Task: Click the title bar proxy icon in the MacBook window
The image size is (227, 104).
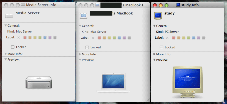Action: pyautogui.click(x=97, y=5)
